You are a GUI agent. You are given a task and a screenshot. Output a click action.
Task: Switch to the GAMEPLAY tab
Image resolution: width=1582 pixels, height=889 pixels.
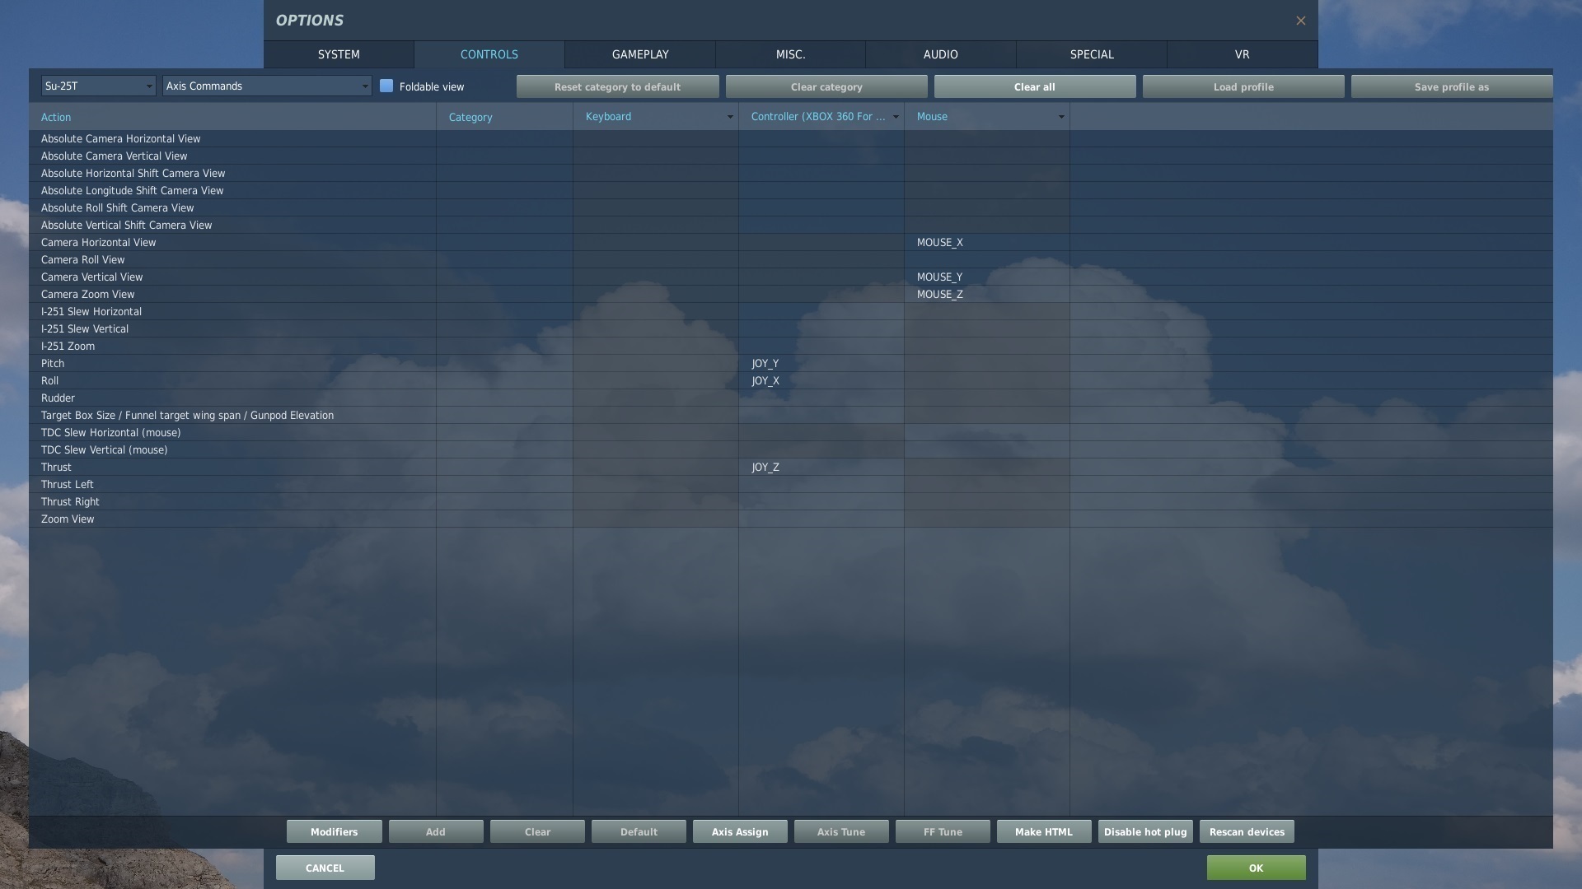(x=640, y=54)
